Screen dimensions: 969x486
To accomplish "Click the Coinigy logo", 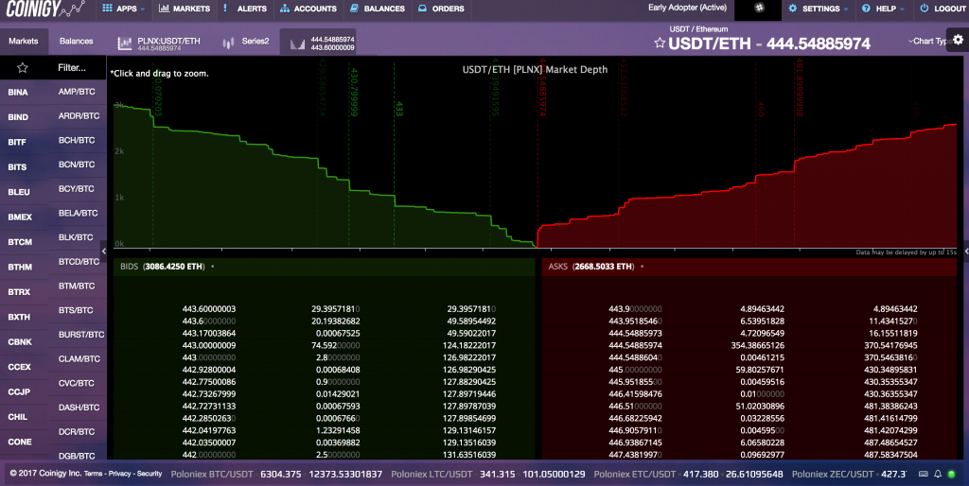I will pyautogui.click(x=45, y=9).
